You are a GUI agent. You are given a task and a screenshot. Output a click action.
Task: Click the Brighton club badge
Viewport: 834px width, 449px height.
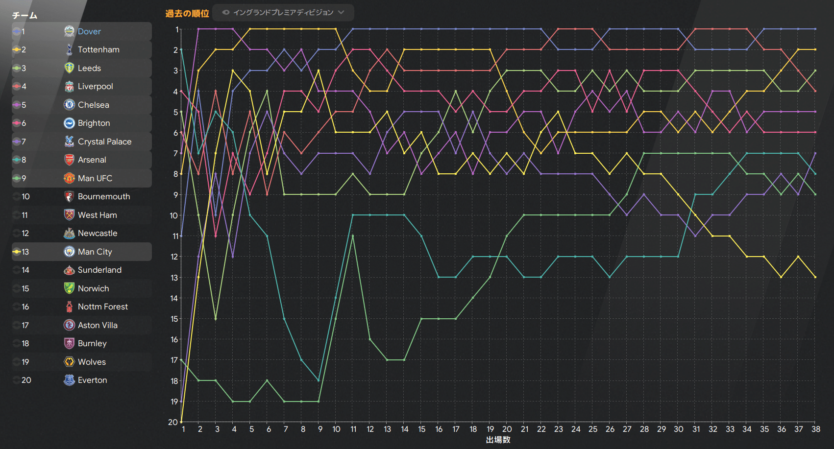[x=69, y=123]
